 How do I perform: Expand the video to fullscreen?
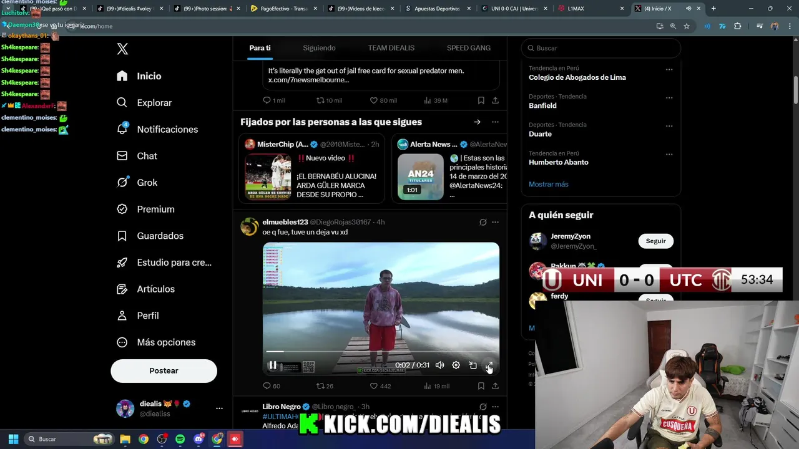(489, 365)
